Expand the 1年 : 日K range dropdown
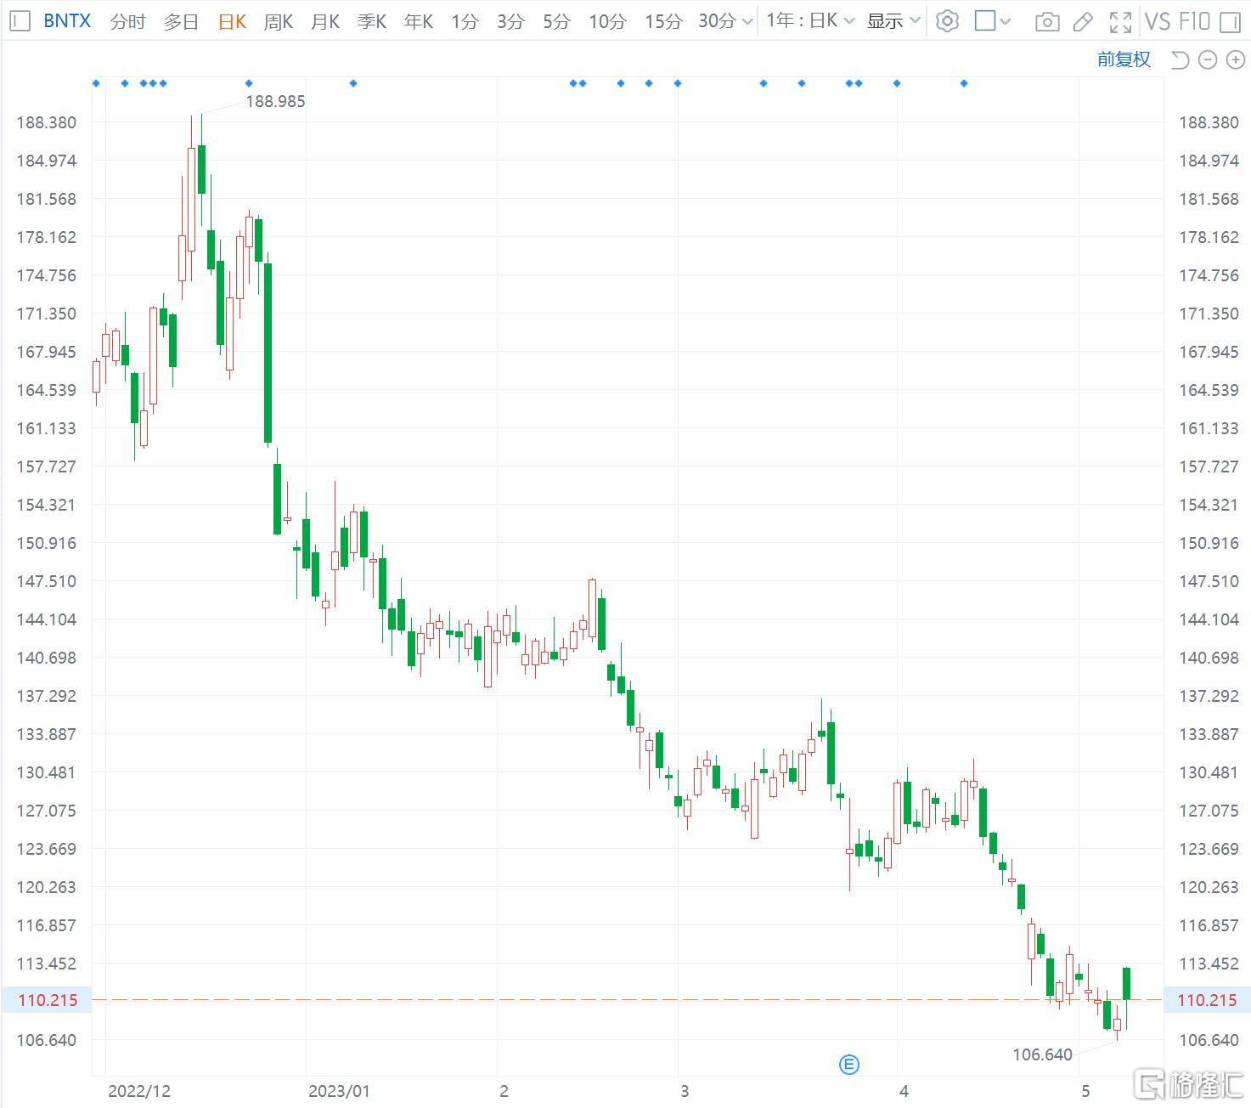1251x1108 pixels. point(810,21)
